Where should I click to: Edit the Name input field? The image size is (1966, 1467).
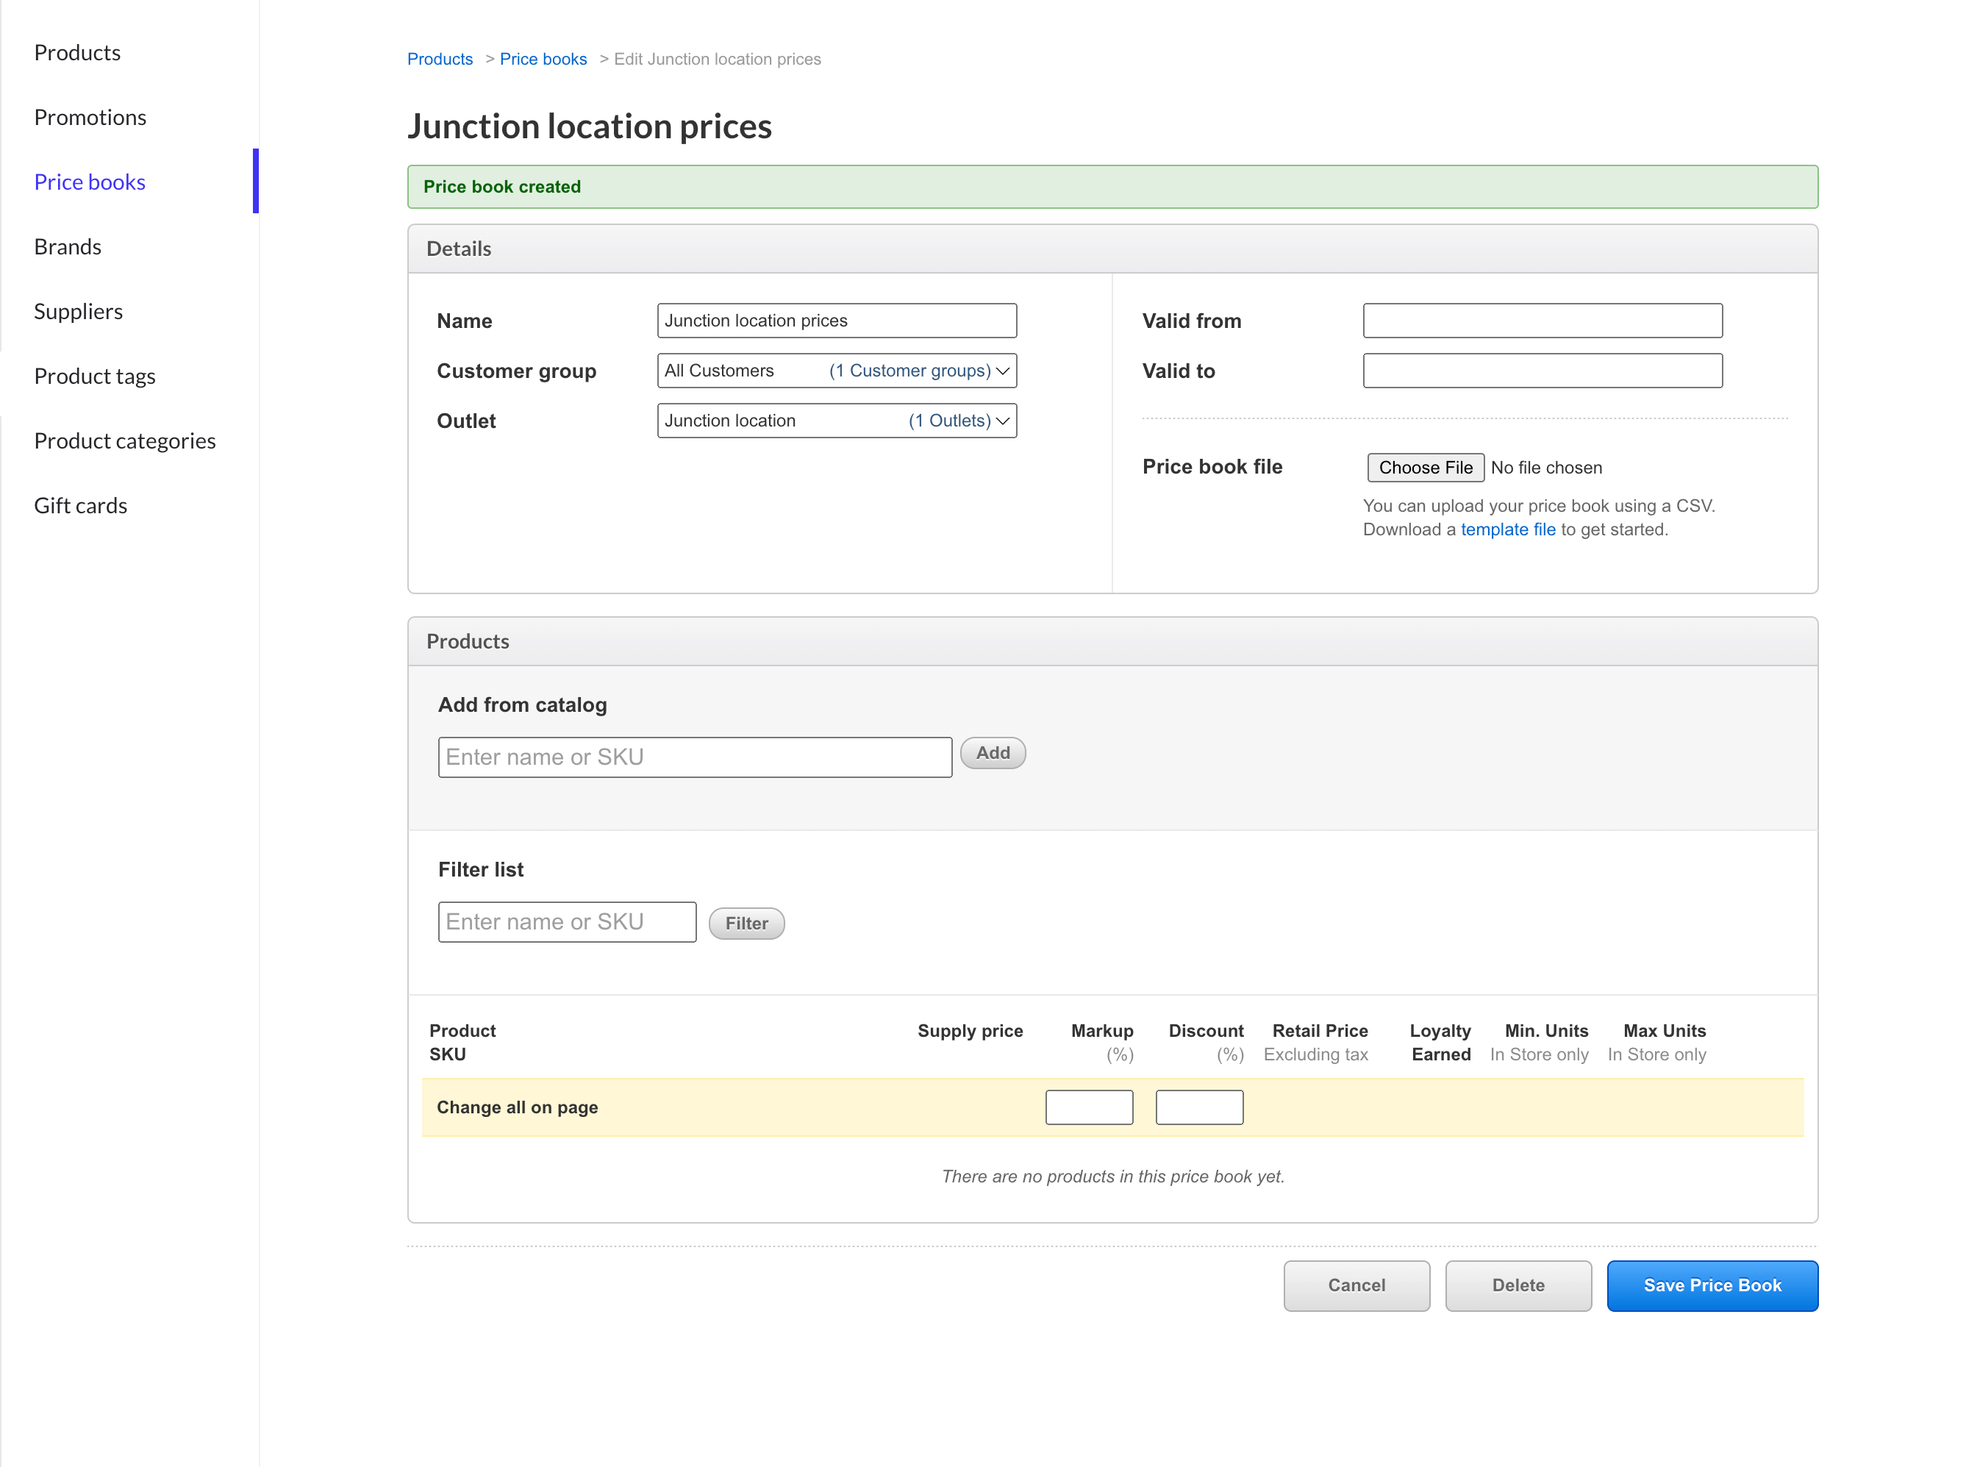(837, 321)
